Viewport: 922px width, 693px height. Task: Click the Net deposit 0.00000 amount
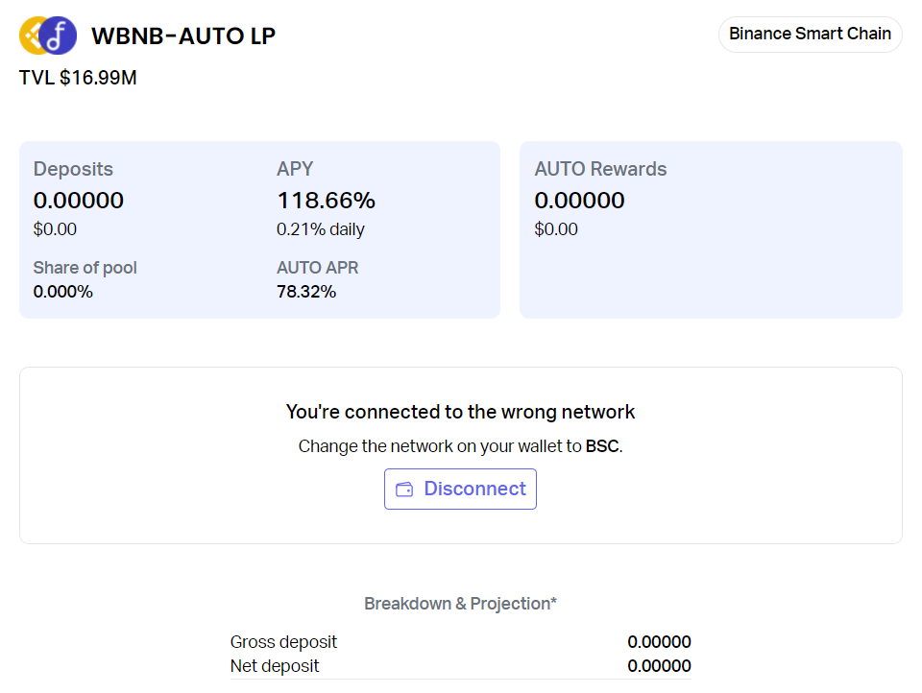[659, 666]
